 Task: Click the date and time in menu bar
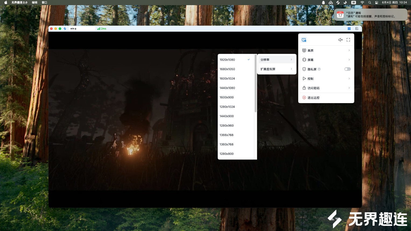point(394,2)
